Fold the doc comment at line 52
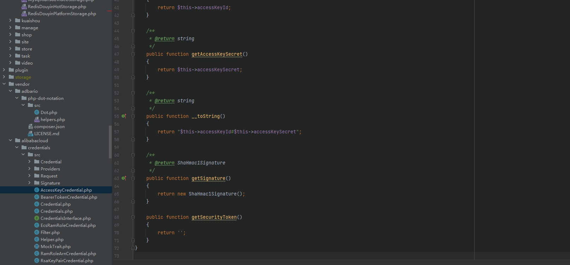Viewport: 570px width, 265px height. tap(133, 93)
